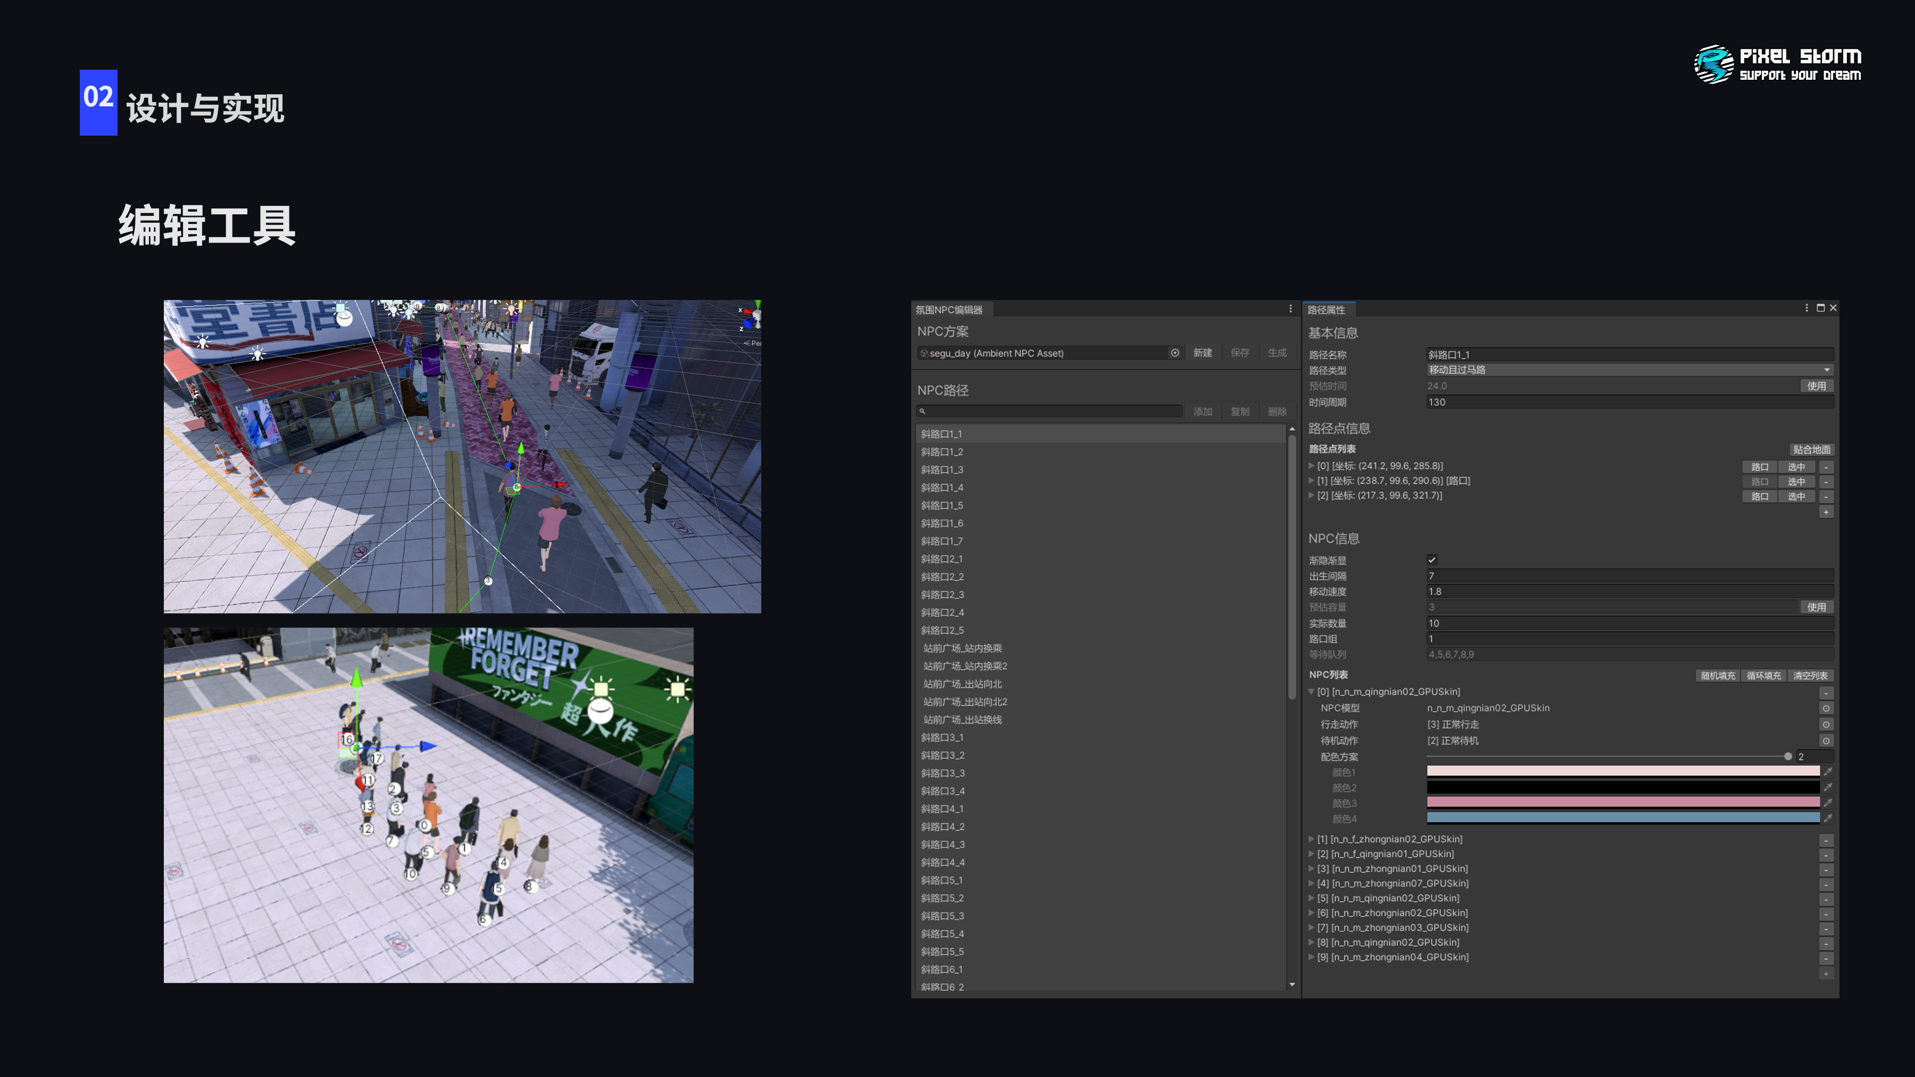Click object picker beside segu_day asset field
Viewport: 1915px width, 1077px height.
tap(1175, 353)
